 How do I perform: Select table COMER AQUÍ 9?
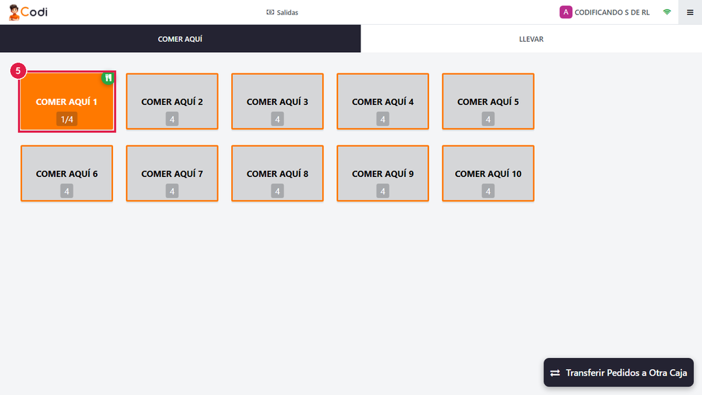(x=383, y=173)
